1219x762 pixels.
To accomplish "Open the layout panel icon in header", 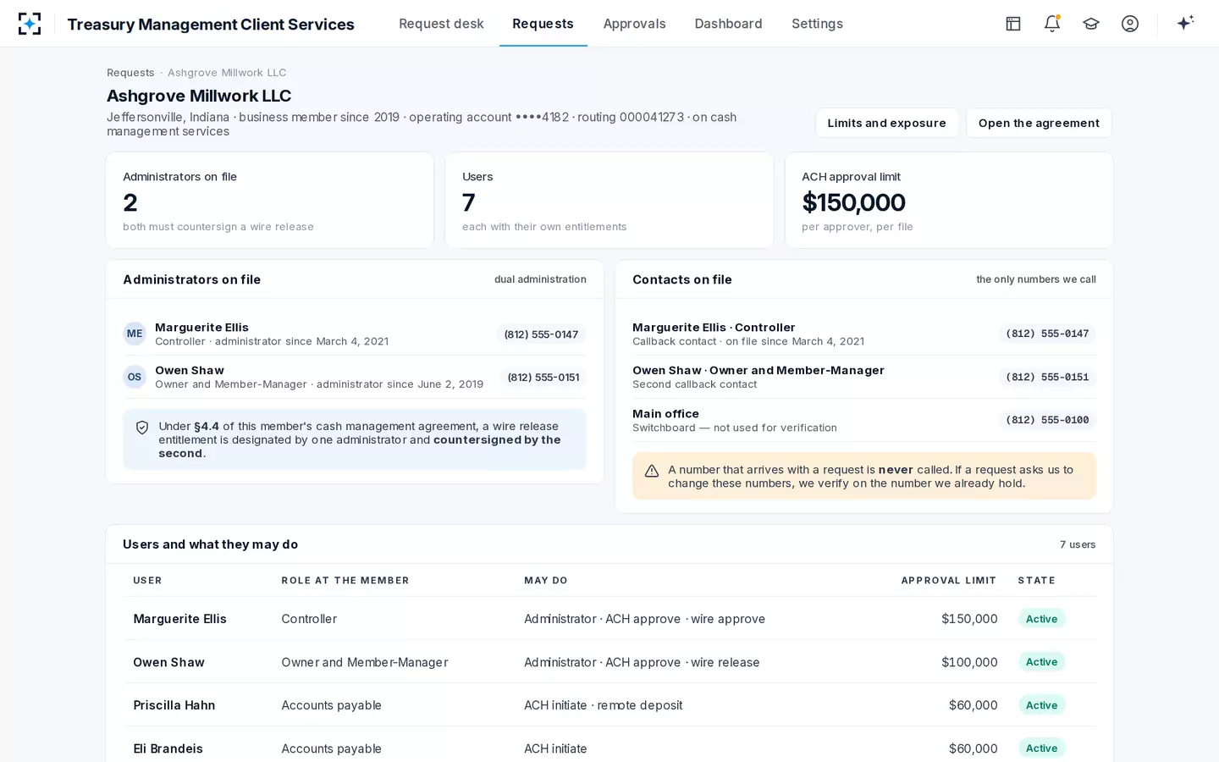I will coord(1013,24).
